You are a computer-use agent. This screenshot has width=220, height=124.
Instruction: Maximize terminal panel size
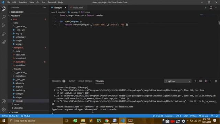coord(211,81)
